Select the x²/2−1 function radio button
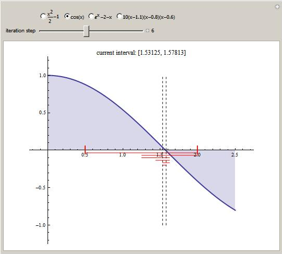282x254 pixels. click(43, 16)
